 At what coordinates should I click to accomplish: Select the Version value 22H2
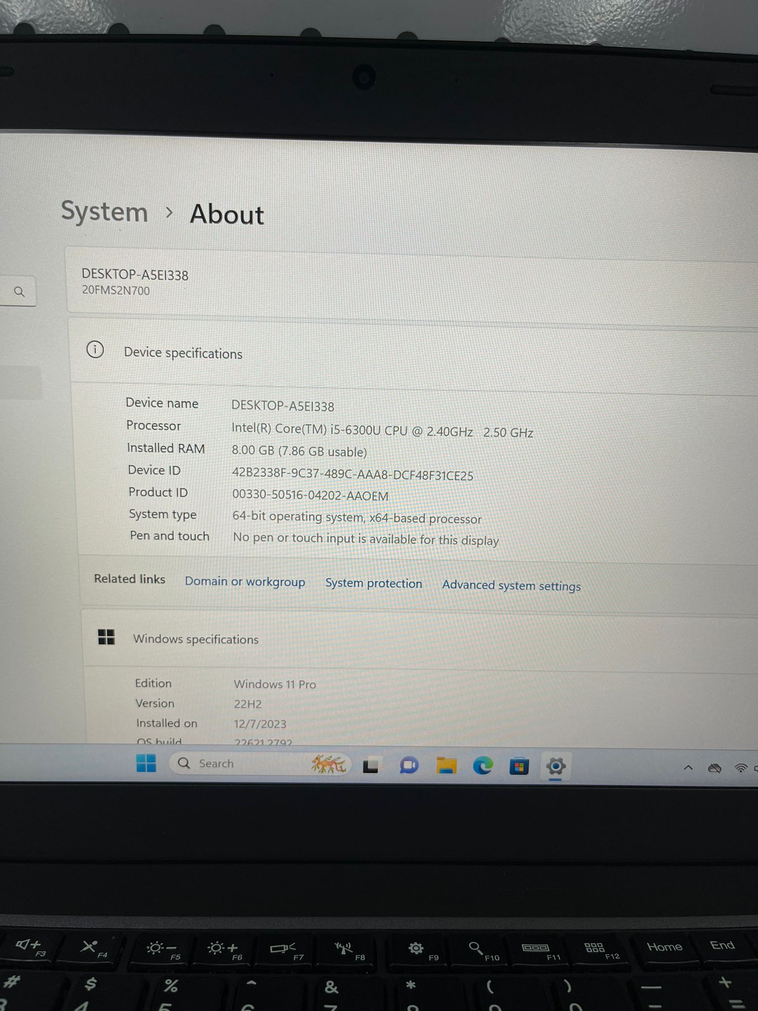pos(248,704)
